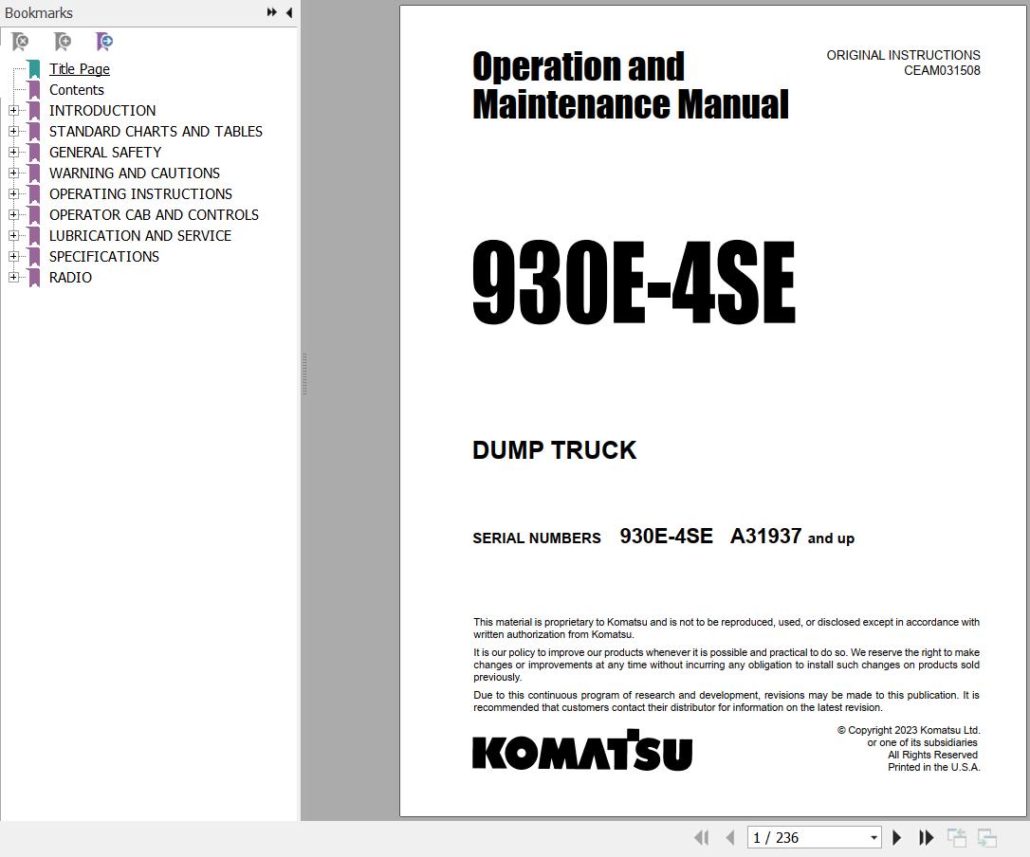Click the 930E-4SE model heading
Viewport: 1030px width, 857px height.
coord(634,283)
